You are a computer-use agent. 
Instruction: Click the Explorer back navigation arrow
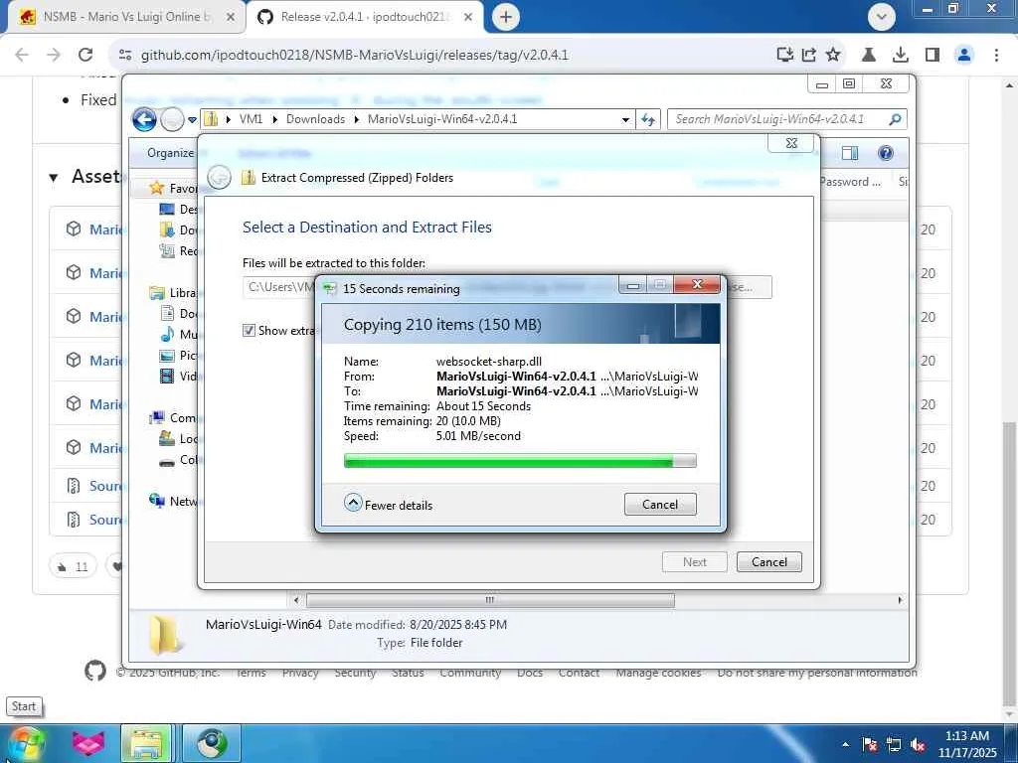(144, 119)
